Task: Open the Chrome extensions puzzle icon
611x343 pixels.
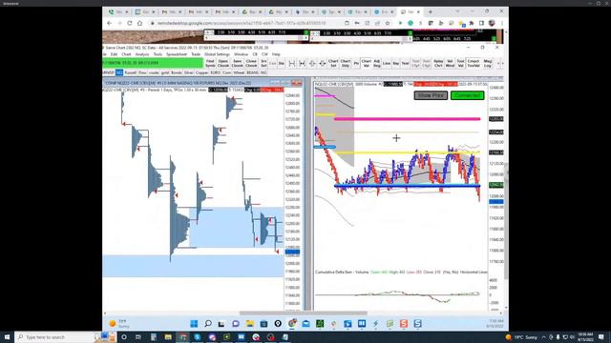Action: click(x=472, y=23)
